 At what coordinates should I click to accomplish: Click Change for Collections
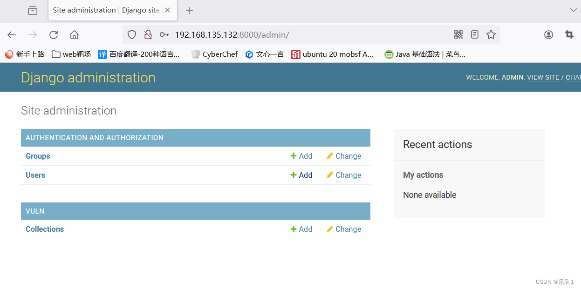click(344, 229)
